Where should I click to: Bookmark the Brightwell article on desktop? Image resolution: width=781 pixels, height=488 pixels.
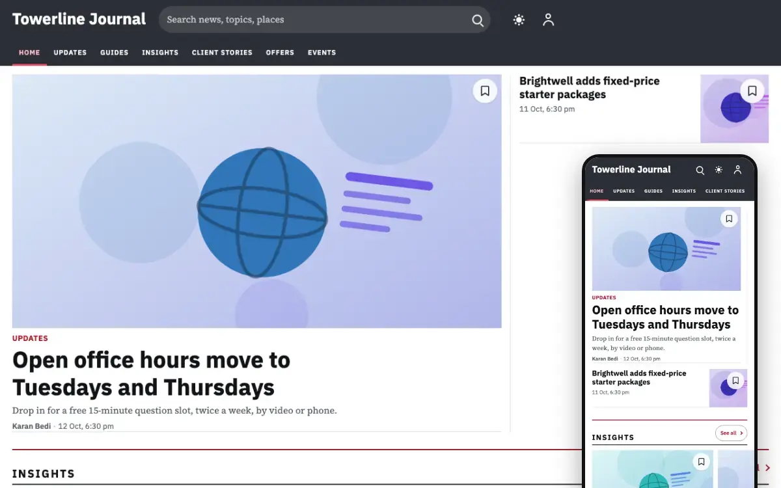[x=752, y=91]
